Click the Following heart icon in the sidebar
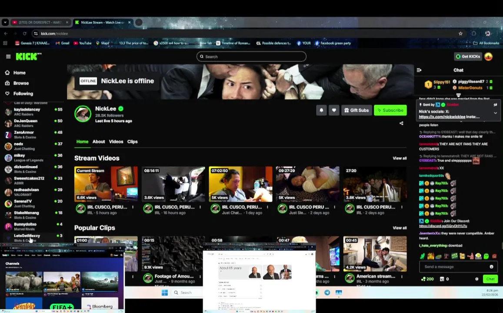Screen dimensions: 503x313 (x=7, y=93)
